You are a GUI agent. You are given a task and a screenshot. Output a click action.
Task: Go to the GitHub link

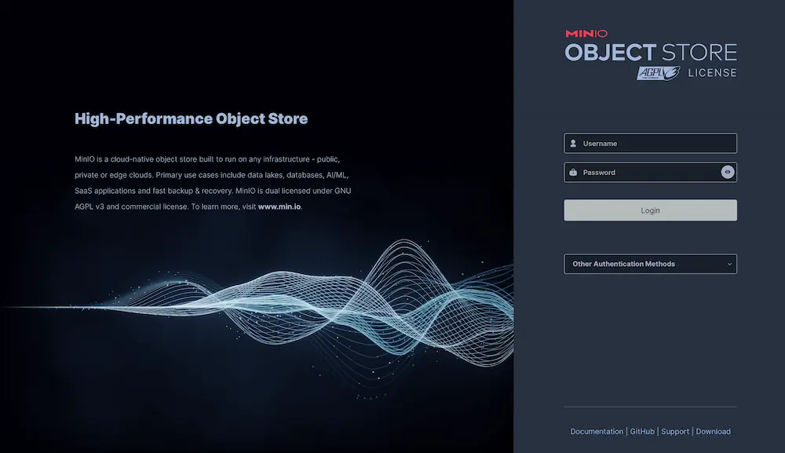coord(642,432)
